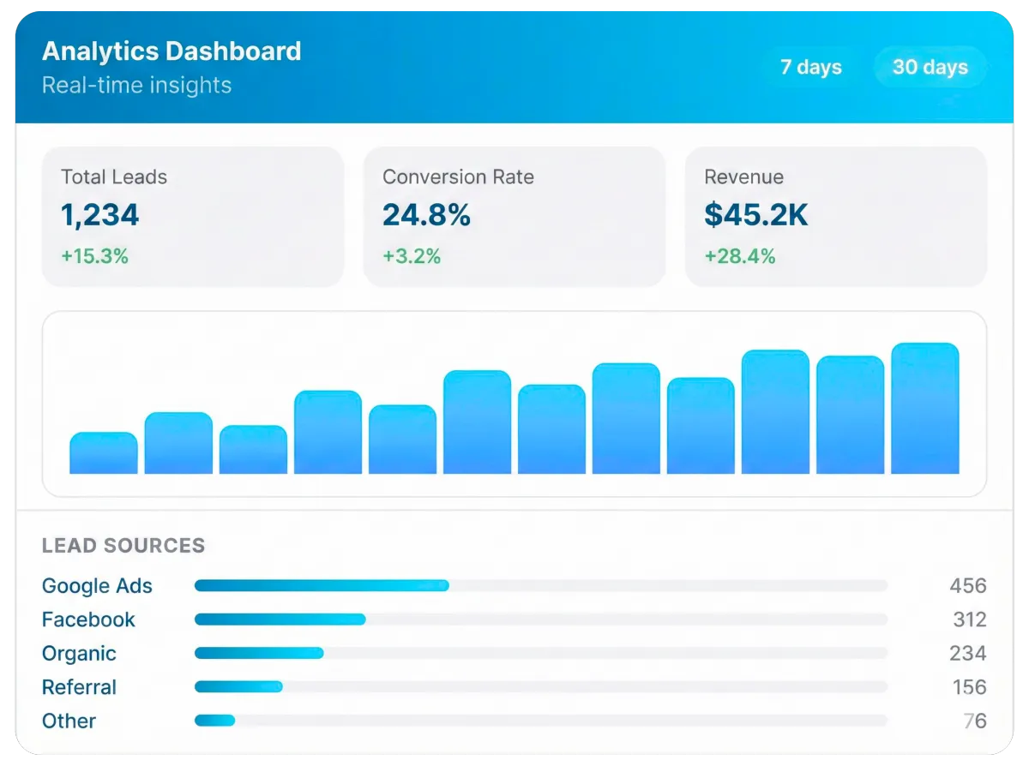Screen dimensions: 1029x766
Task: Click the 76 lead count
Action: (x=975, y=721)
